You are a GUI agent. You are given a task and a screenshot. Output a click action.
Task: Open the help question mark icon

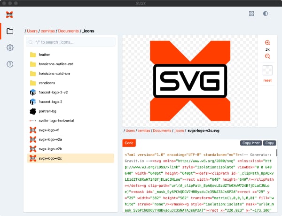tap(10, 64)
